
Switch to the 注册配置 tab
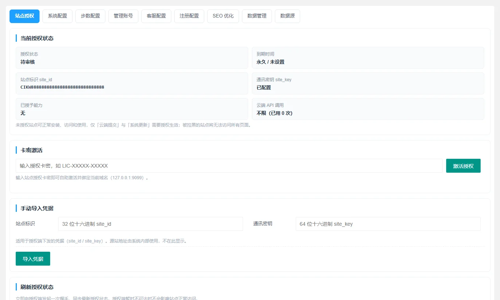coord(189,16)
